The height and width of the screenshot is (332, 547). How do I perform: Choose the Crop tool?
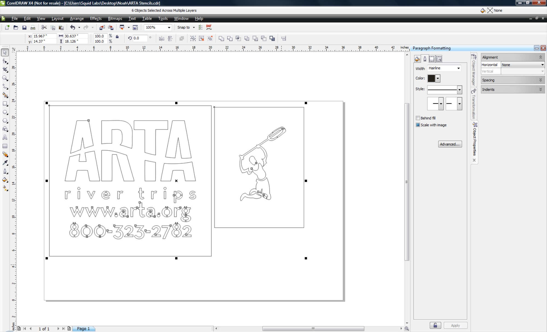coord(5,70)
